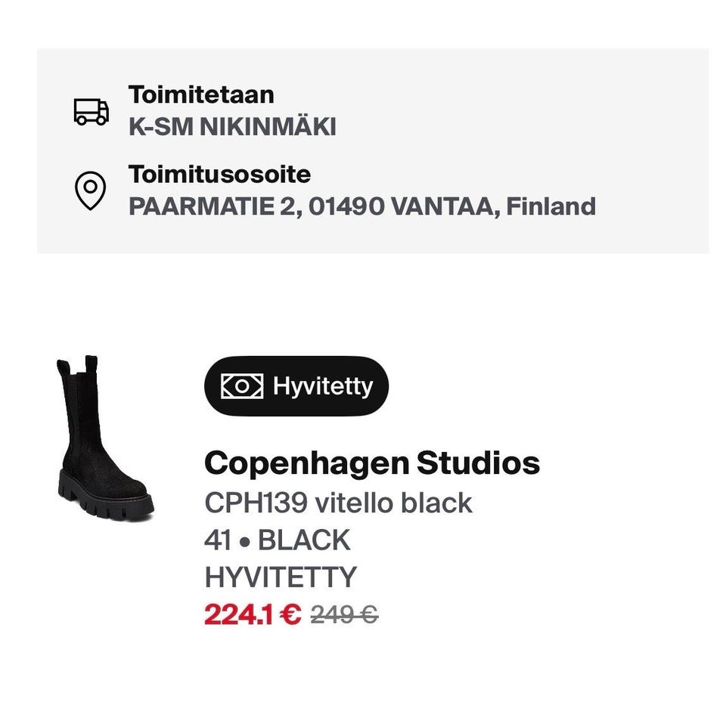Open the black boot product thumbnail

pos(104,438)
